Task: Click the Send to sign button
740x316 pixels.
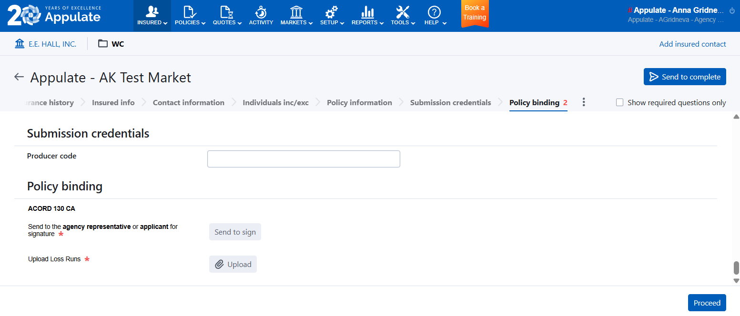Action: pos(235,232)
